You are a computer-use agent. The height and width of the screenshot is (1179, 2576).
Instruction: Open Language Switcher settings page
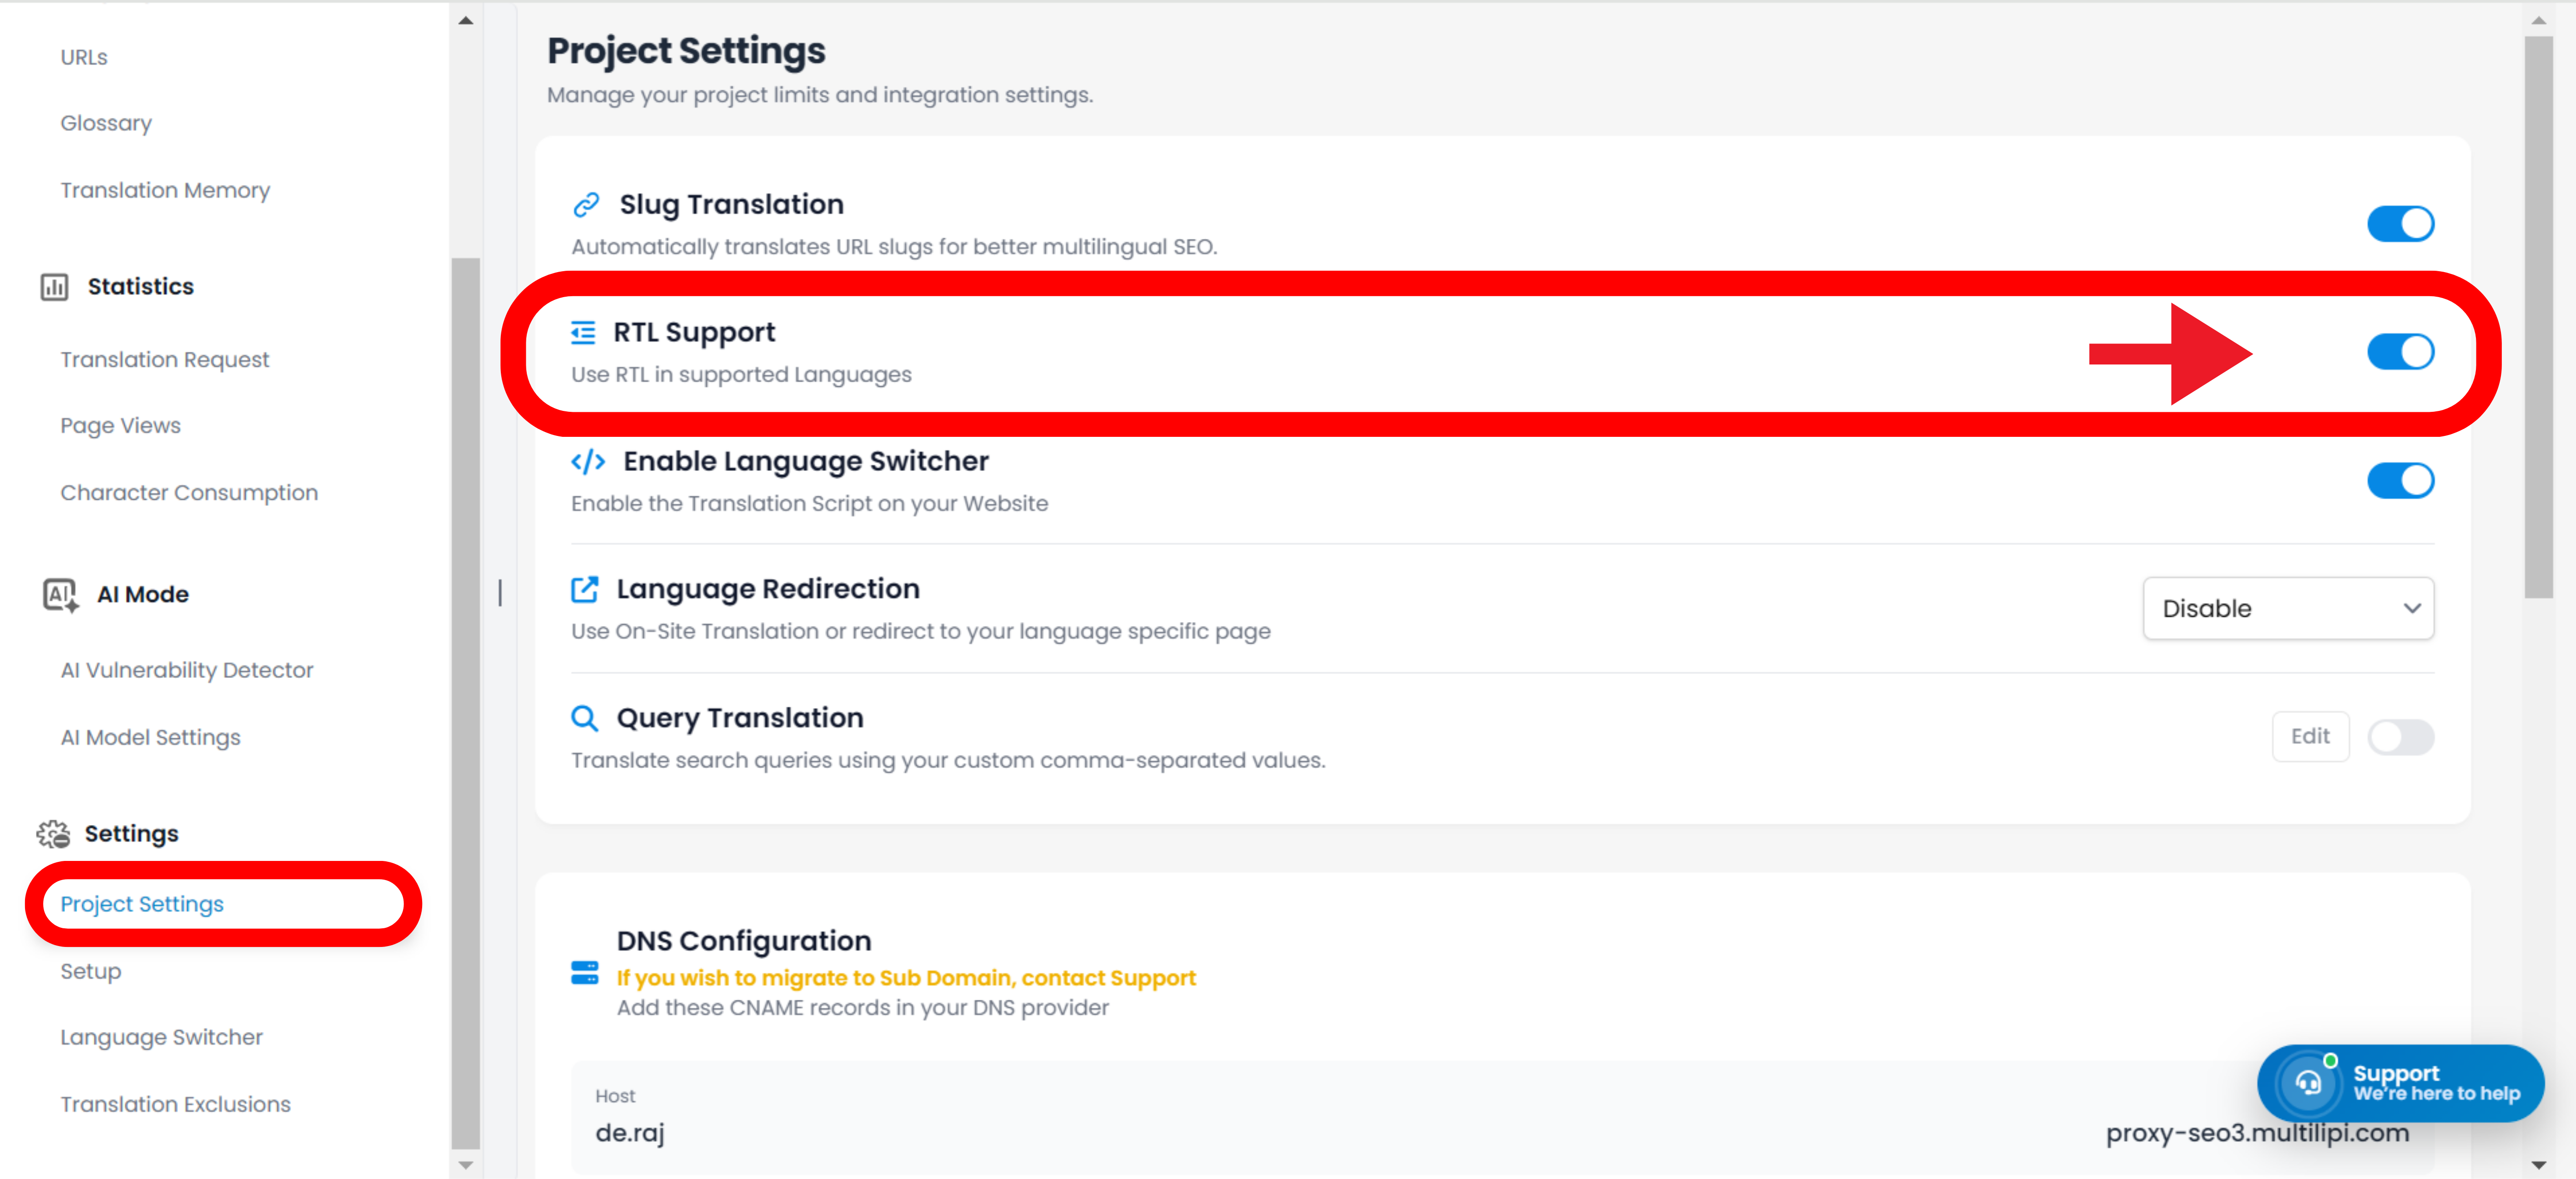point(162,1037)
